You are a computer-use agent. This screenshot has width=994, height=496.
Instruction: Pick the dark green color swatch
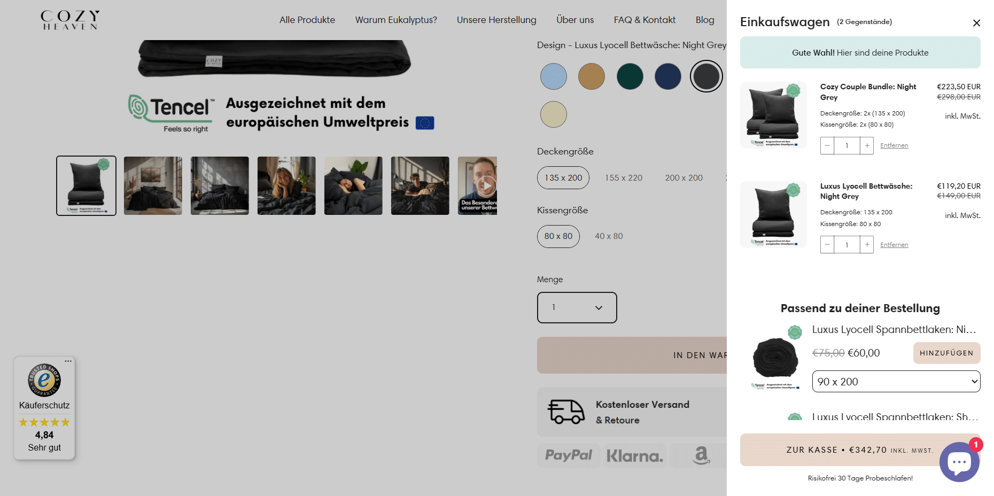[x=630, y=76]
